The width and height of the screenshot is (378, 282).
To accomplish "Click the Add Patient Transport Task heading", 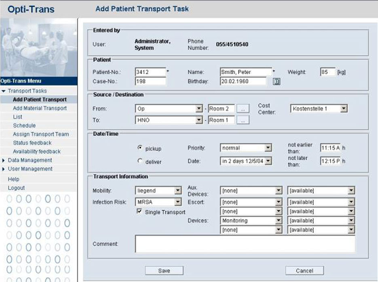I will pos(142,9).
